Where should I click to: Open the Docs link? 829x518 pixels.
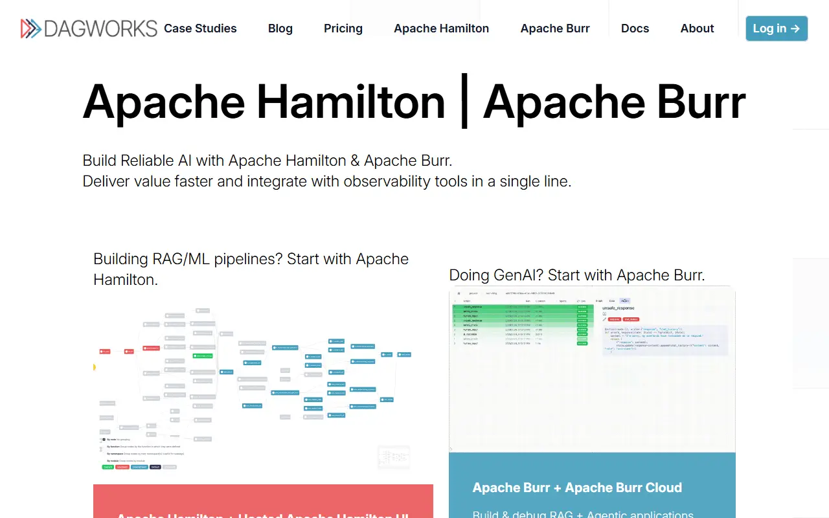[635, 28]
